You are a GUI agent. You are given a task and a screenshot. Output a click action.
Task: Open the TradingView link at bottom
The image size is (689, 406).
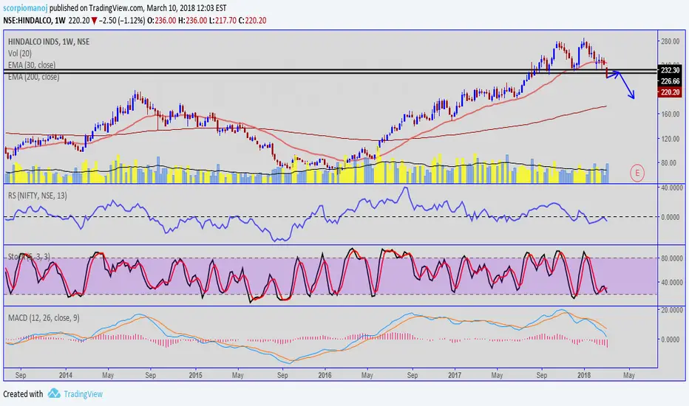pos(83,394)
